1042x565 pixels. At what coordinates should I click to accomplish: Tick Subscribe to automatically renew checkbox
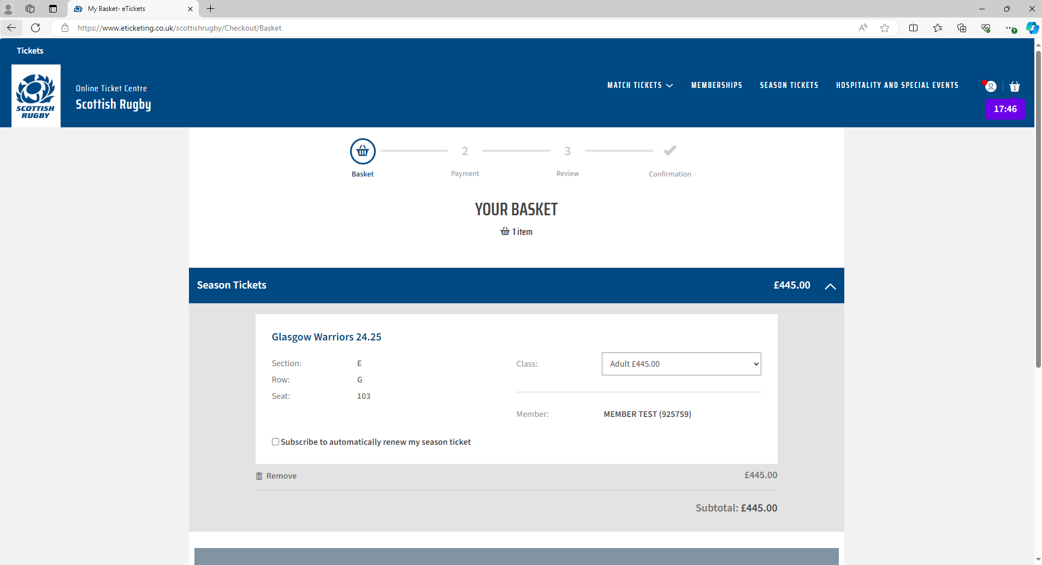click(276, 442)
